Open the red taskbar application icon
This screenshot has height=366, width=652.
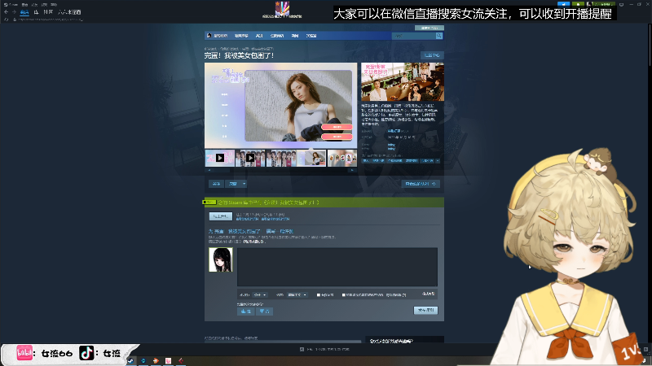pos(181,360)
